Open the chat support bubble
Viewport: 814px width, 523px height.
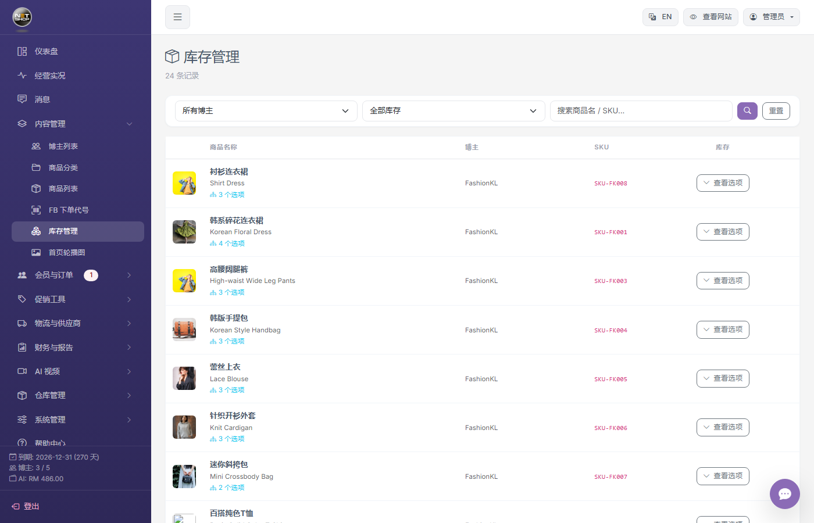(x=785, y=494)
